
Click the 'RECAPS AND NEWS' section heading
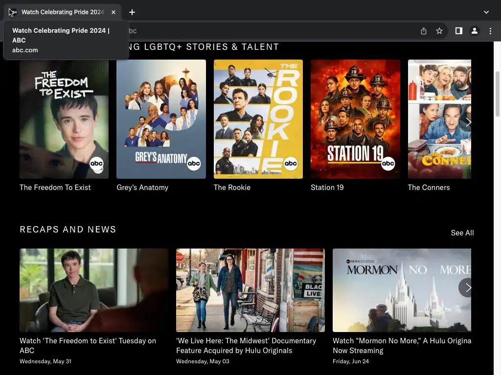pyautogui.click(x=68, y=229)
